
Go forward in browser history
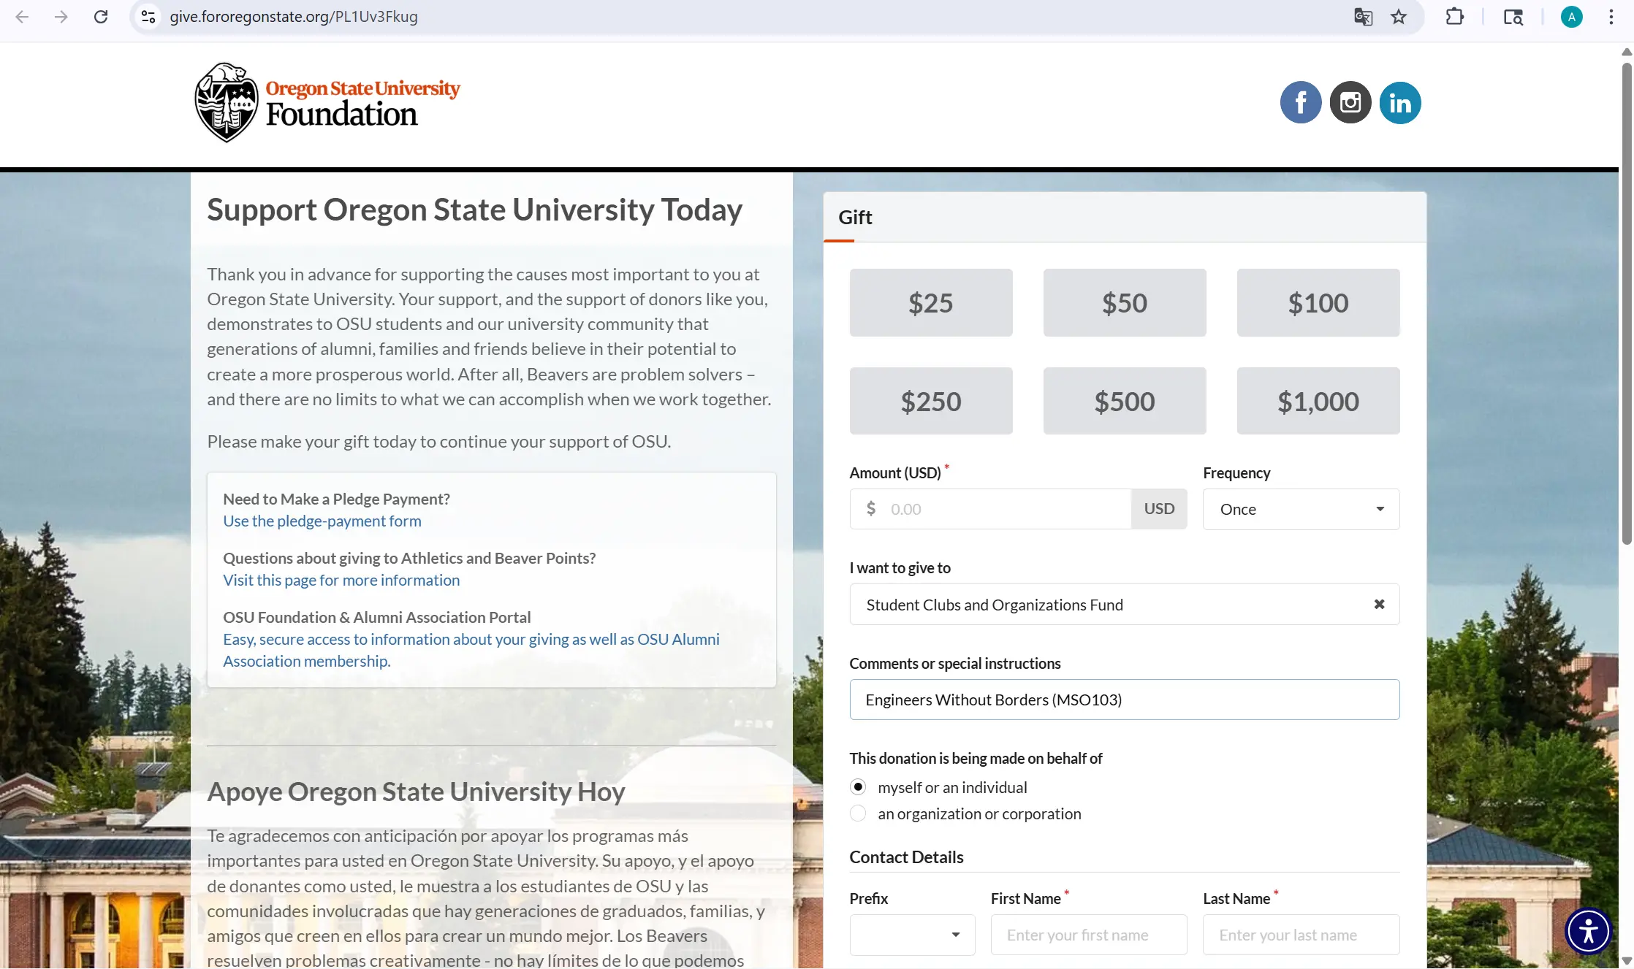coord(61,17)
